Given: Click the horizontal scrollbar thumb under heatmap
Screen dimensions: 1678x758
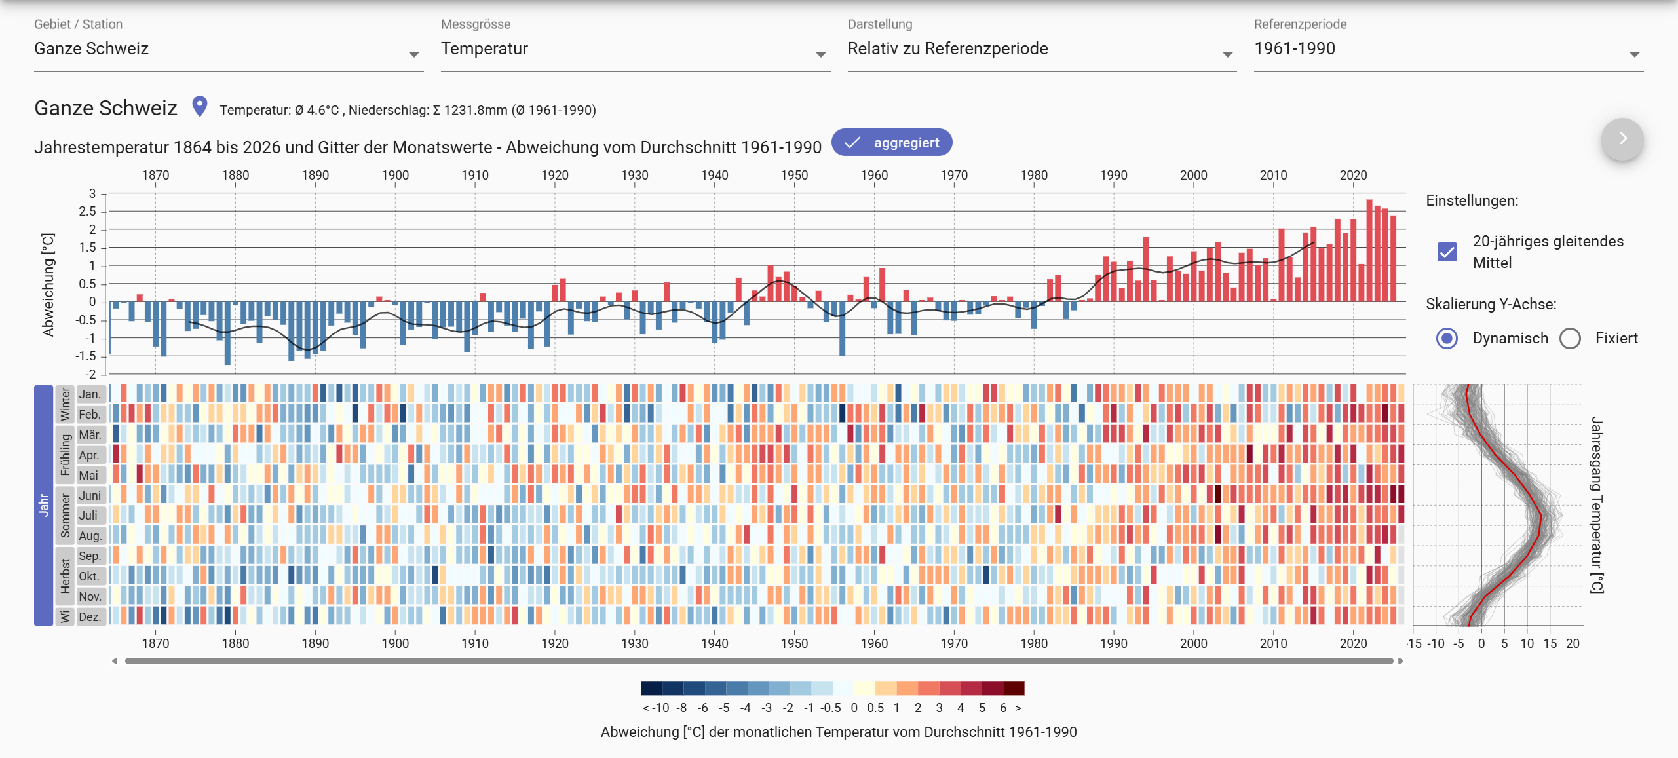Looking at the screenshot, I should coord(759,661).
